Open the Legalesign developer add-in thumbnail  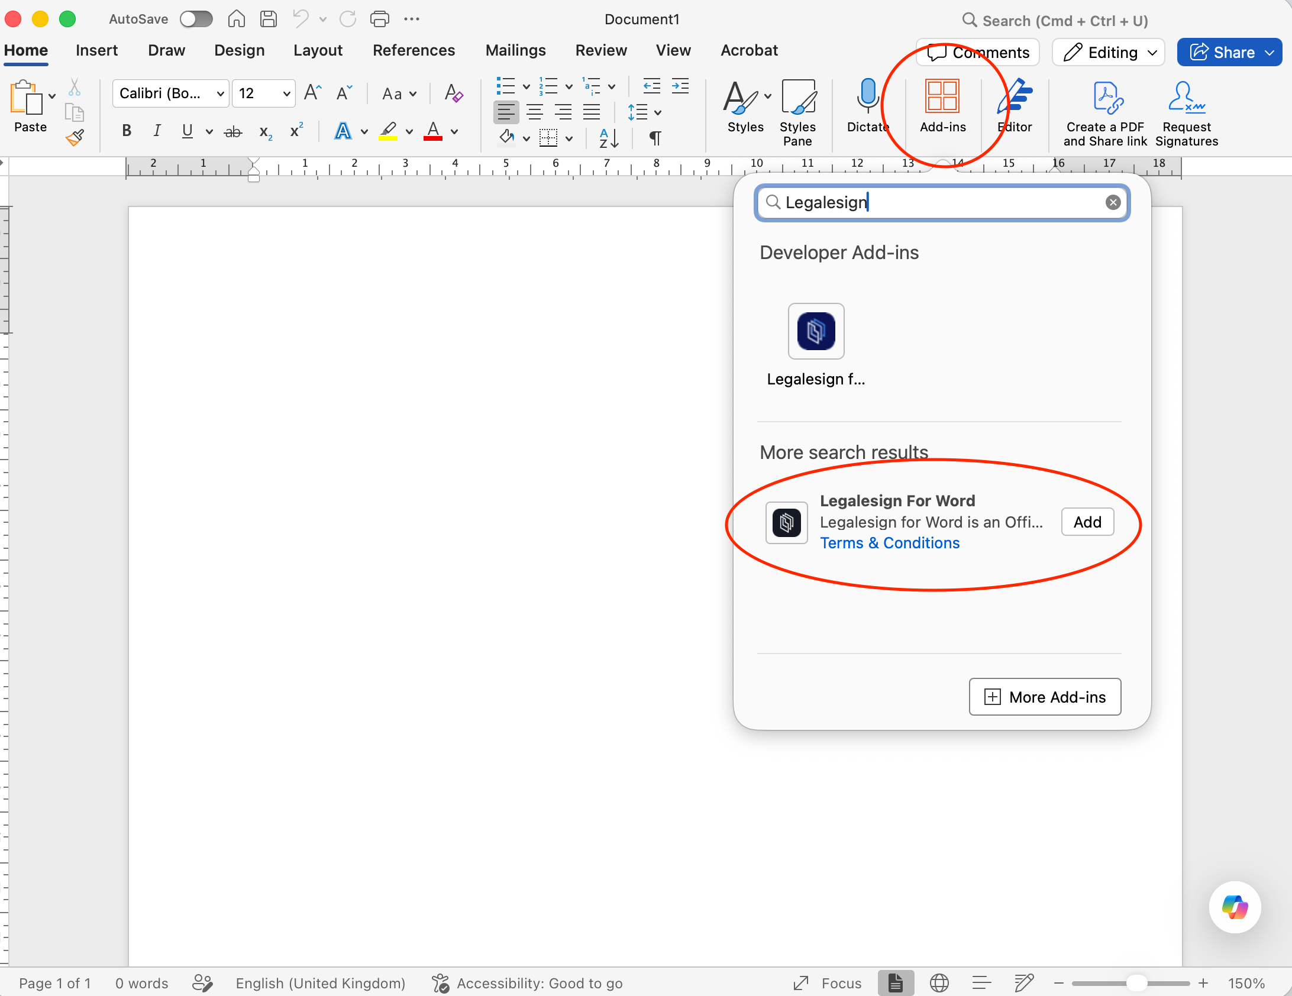[816, 331]
